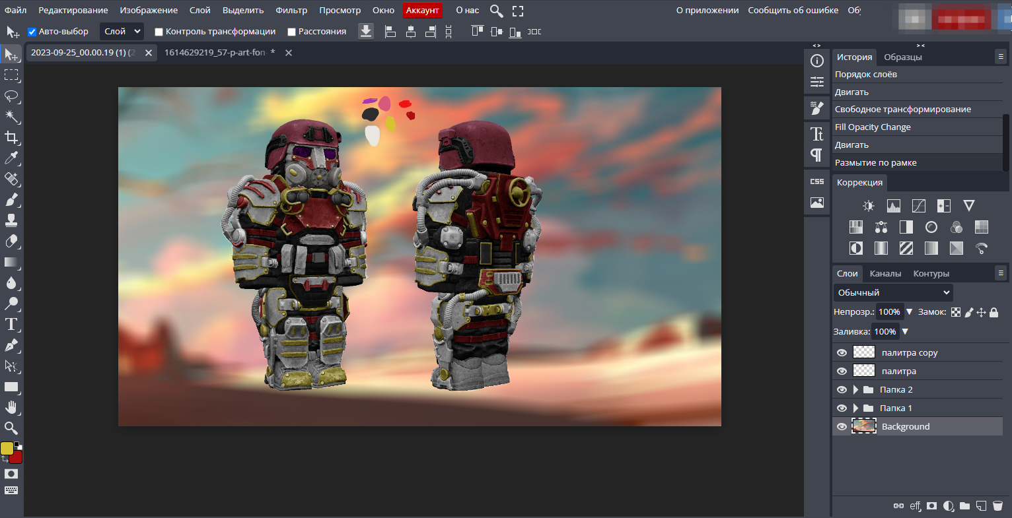This screenshot has width=1012, height=518.
Task: Select the Lasso tool
Action: 11,96
